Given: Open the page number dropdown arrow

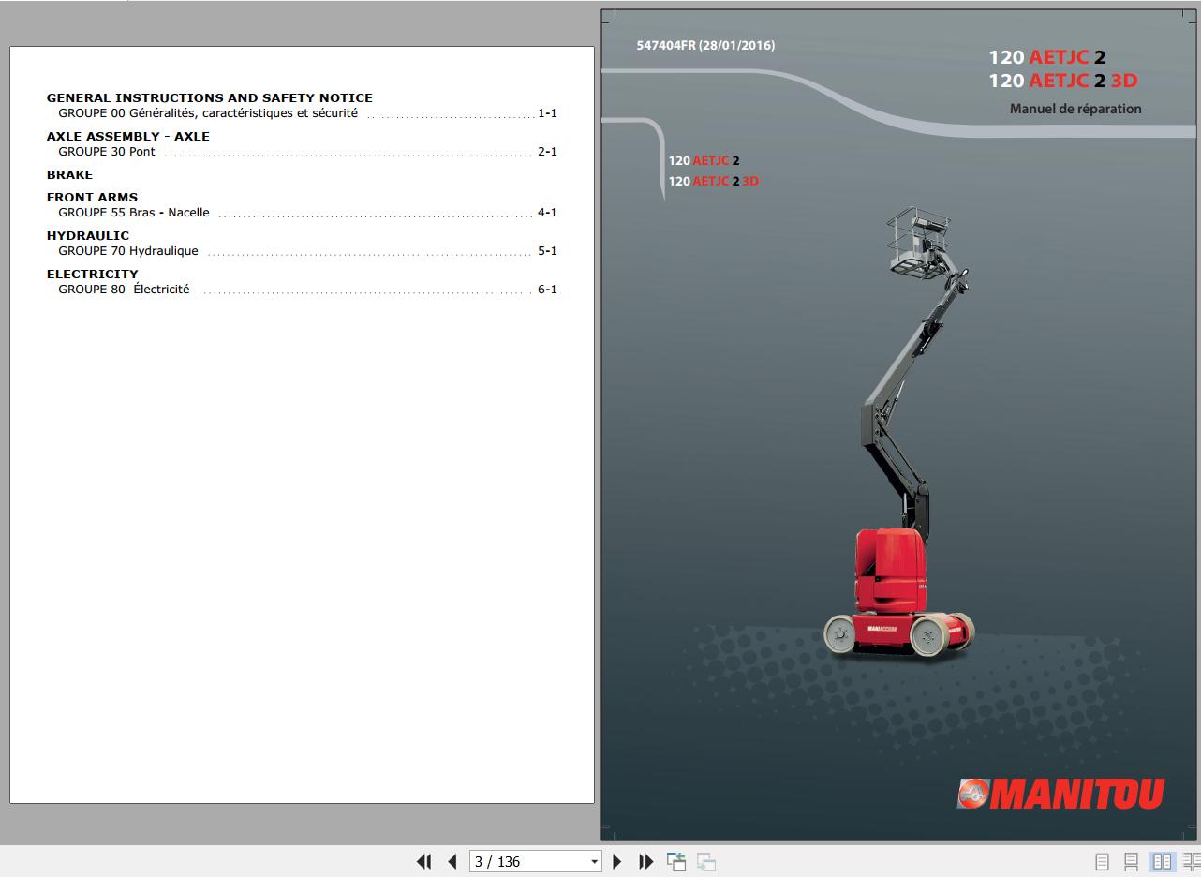Looking at the screenshot, I should point(594,862).
